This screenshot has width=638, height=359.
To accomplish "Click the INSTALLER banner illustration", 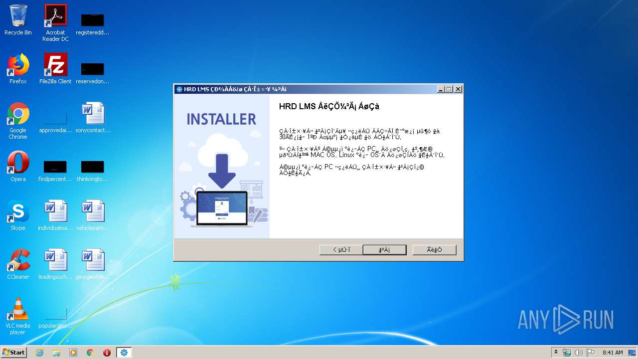I will 221,167.
